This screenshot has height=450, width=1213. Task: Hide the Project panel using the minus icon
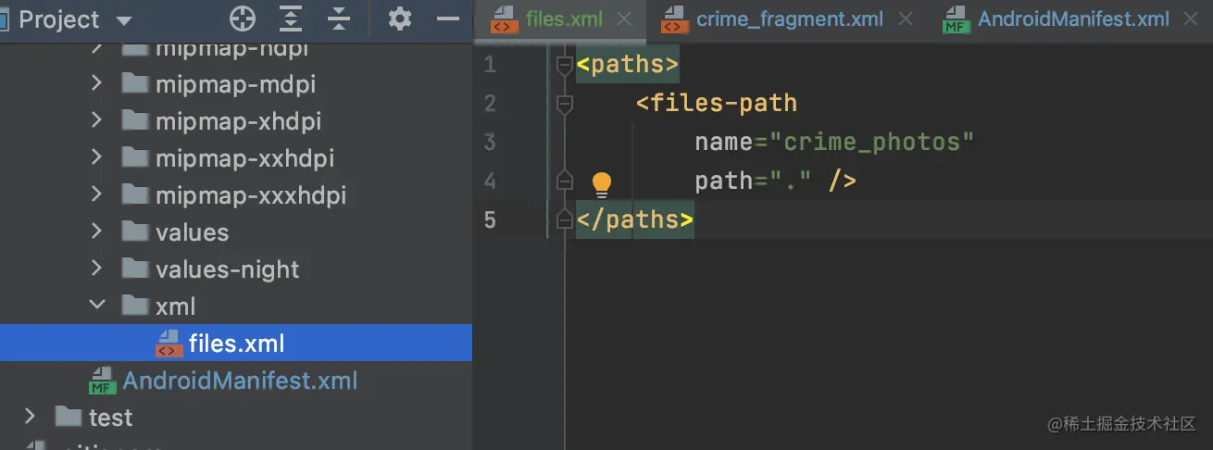[448, 19]
